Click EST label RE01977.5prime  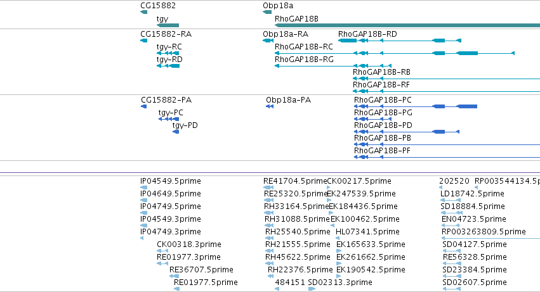(x=206, y=283)
